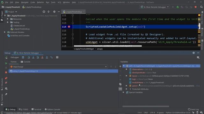Screen dimensions: 204x114
Task: Expand Special Variables node
Action: (x=123, y=92)
